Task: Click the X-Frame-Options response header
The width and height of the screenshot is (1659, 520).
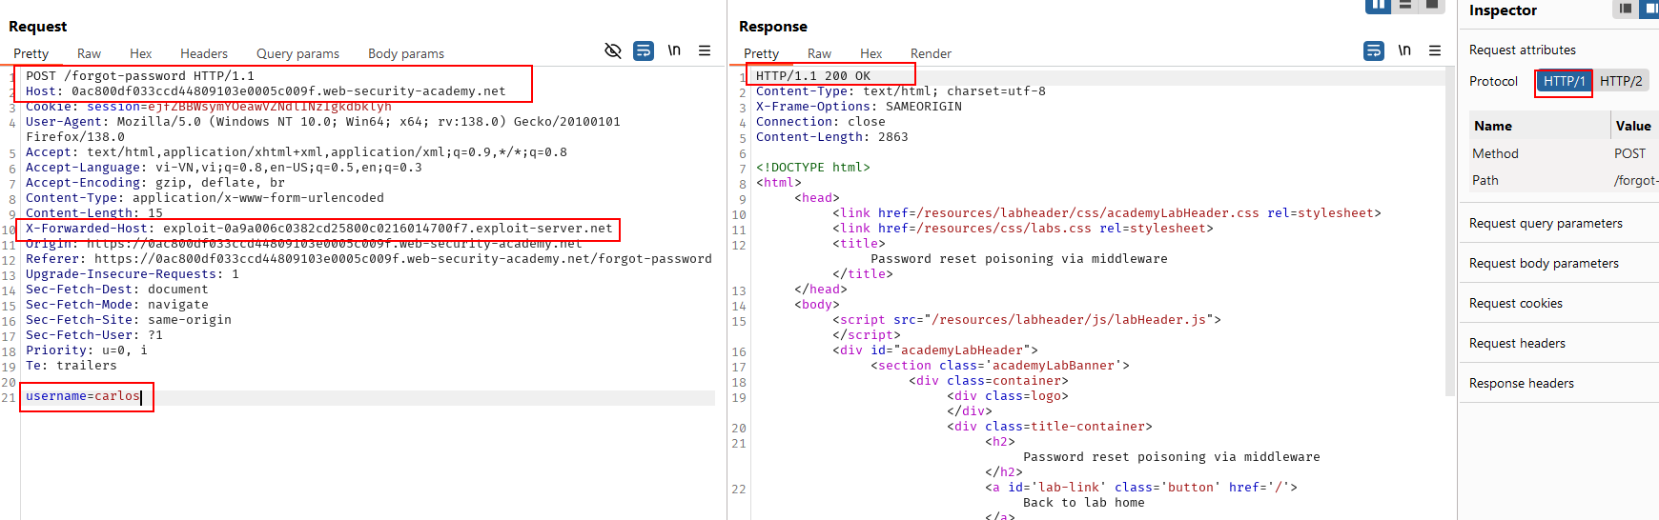Action: 859,107
